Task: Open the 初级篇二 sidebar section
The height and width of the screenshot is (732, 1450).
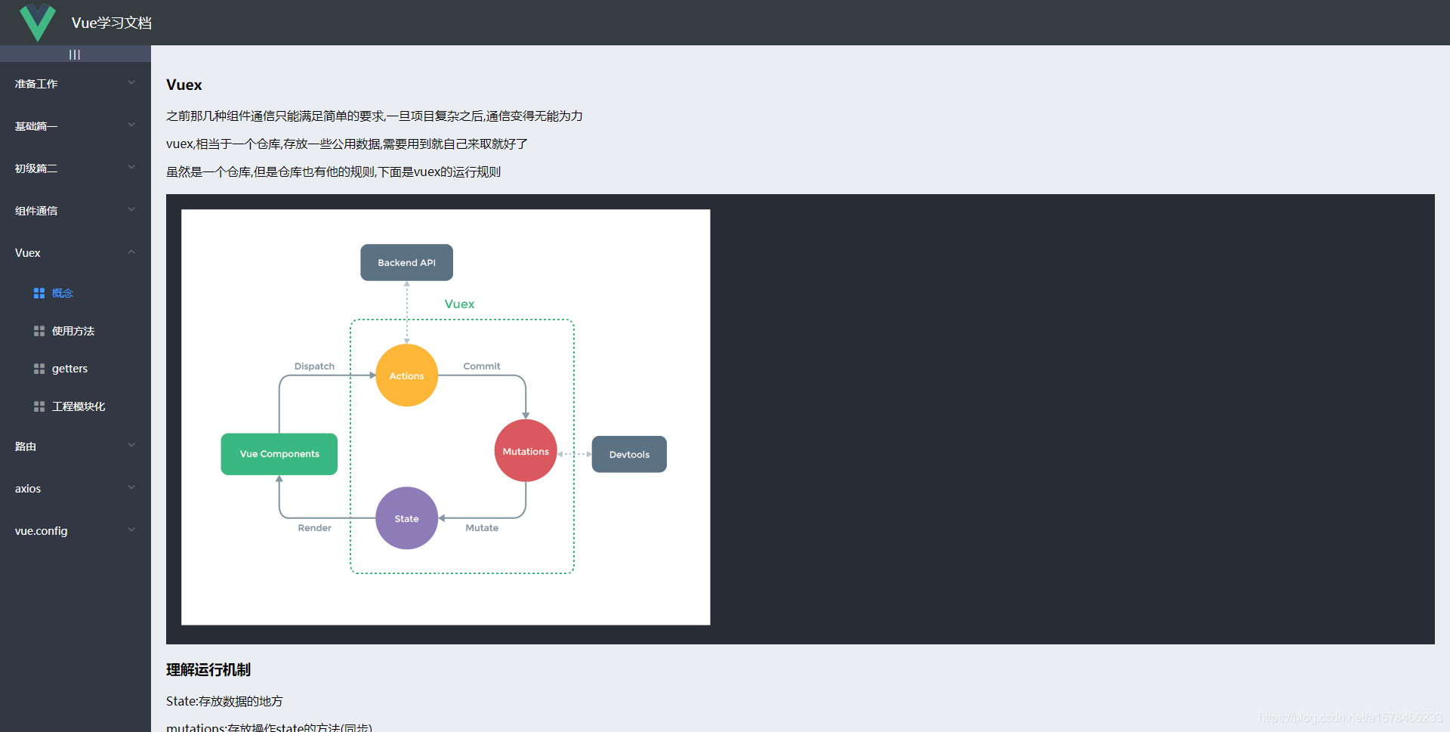Action: click(76, 168)
